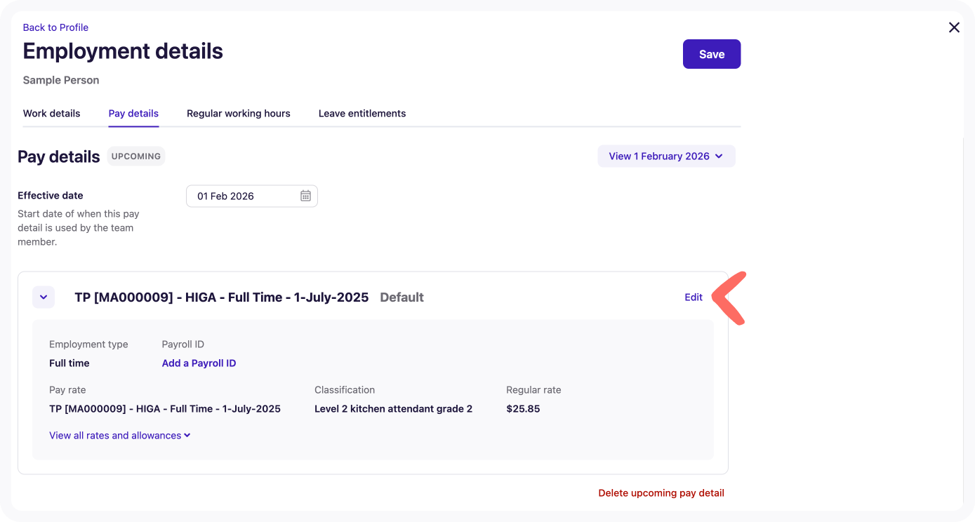Screen dimensions: 975x522
Task: Click the Level 2 kitchen attendant classification
Action: coord(393,409)
